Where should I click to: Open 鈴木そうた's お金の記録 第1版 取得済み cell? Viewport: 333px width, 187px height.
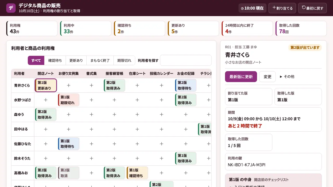(186, 158)
